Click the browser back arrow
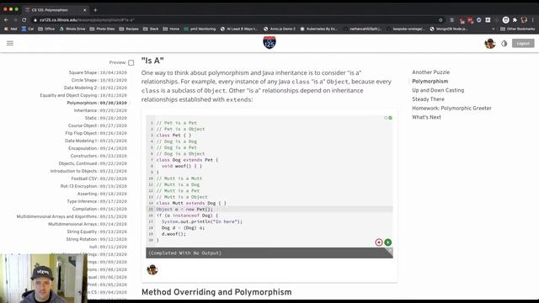539x303 pixels. coord(6,20)
